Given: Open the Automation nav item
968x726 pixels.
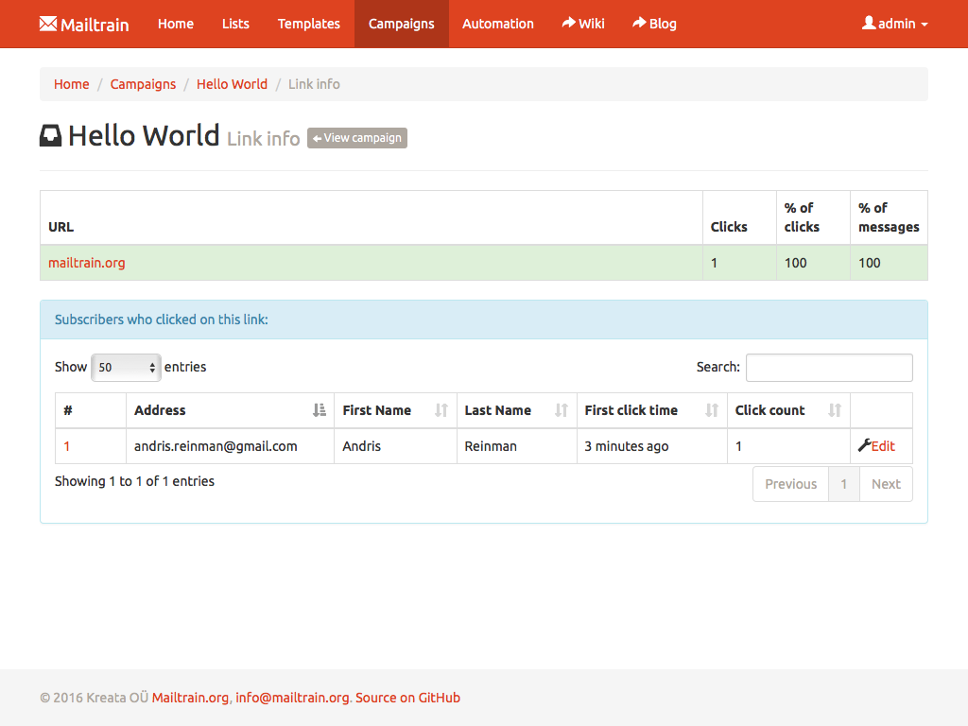Looking at the screenshot, I should click(497, 24).
